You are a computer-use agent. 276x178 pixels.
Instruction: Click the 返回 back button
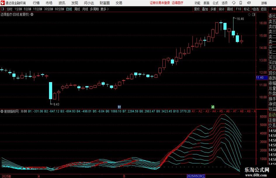(x=263, y=9)
